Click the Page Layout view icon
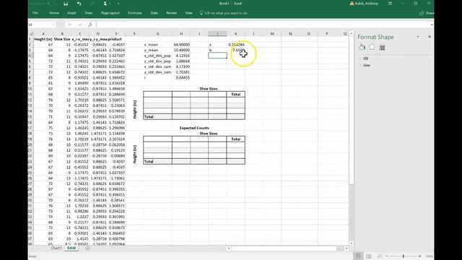 point(369,256)
